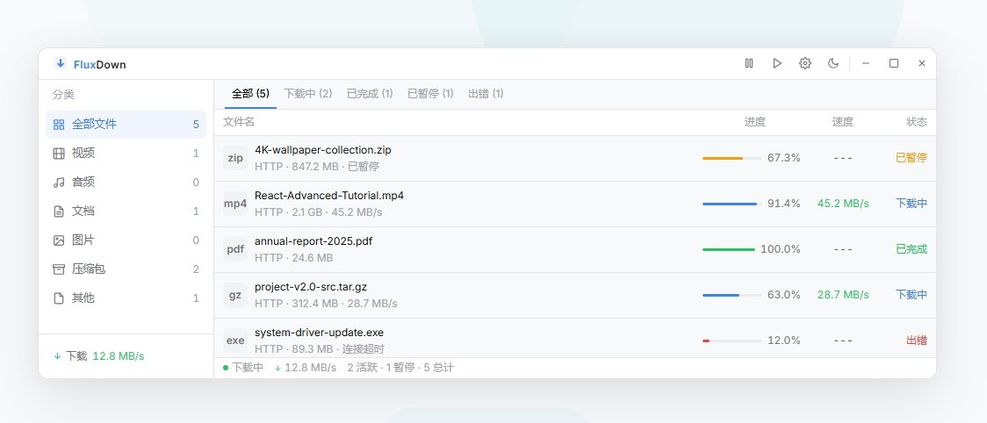
Task: Click the 进度 column header
Action: (x=754, y=122)
